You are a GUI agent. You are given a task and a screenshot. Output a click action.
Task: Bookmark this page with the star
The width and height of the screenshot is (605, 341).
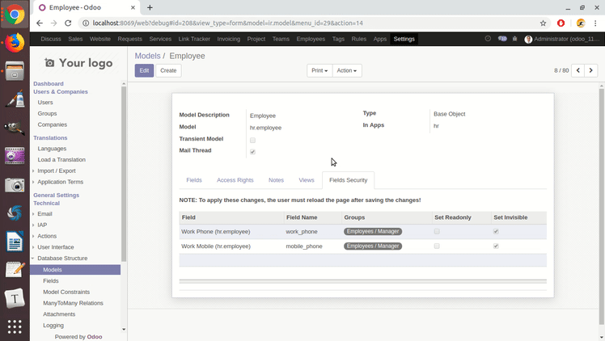click(543, 23)
